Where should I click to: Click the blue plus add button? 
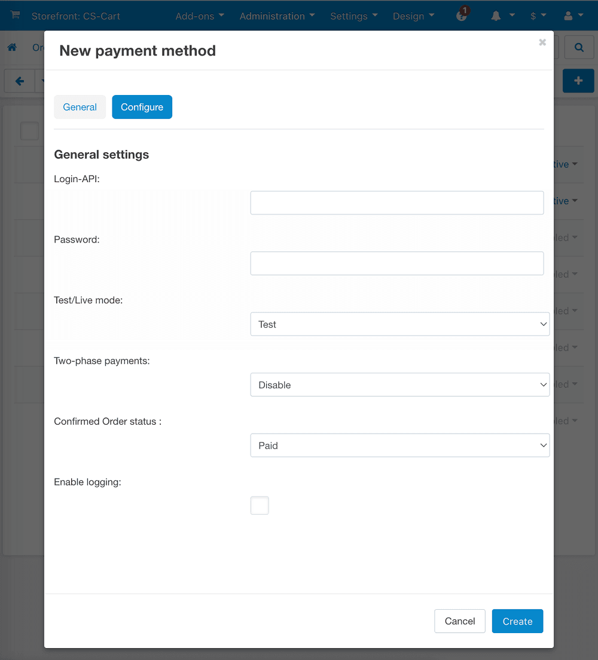click(578, 80)
